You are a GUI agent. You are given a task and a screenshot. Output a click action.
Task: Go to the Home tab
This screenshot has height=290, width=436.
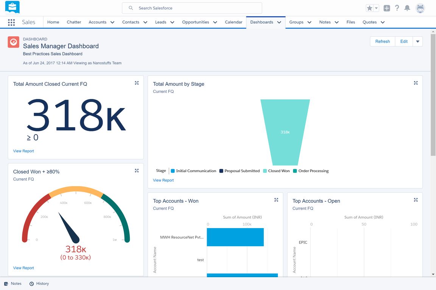(x=53, y=22)
